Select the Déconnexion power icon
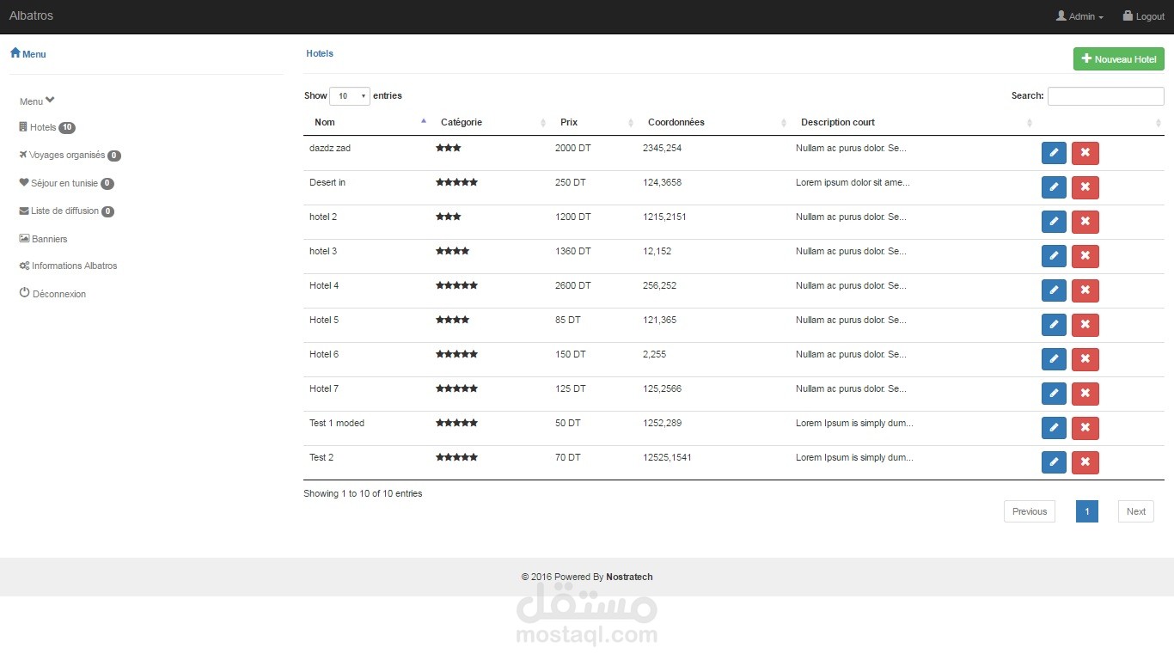This screenshot has width=1174, height=660. click(24, 293)
